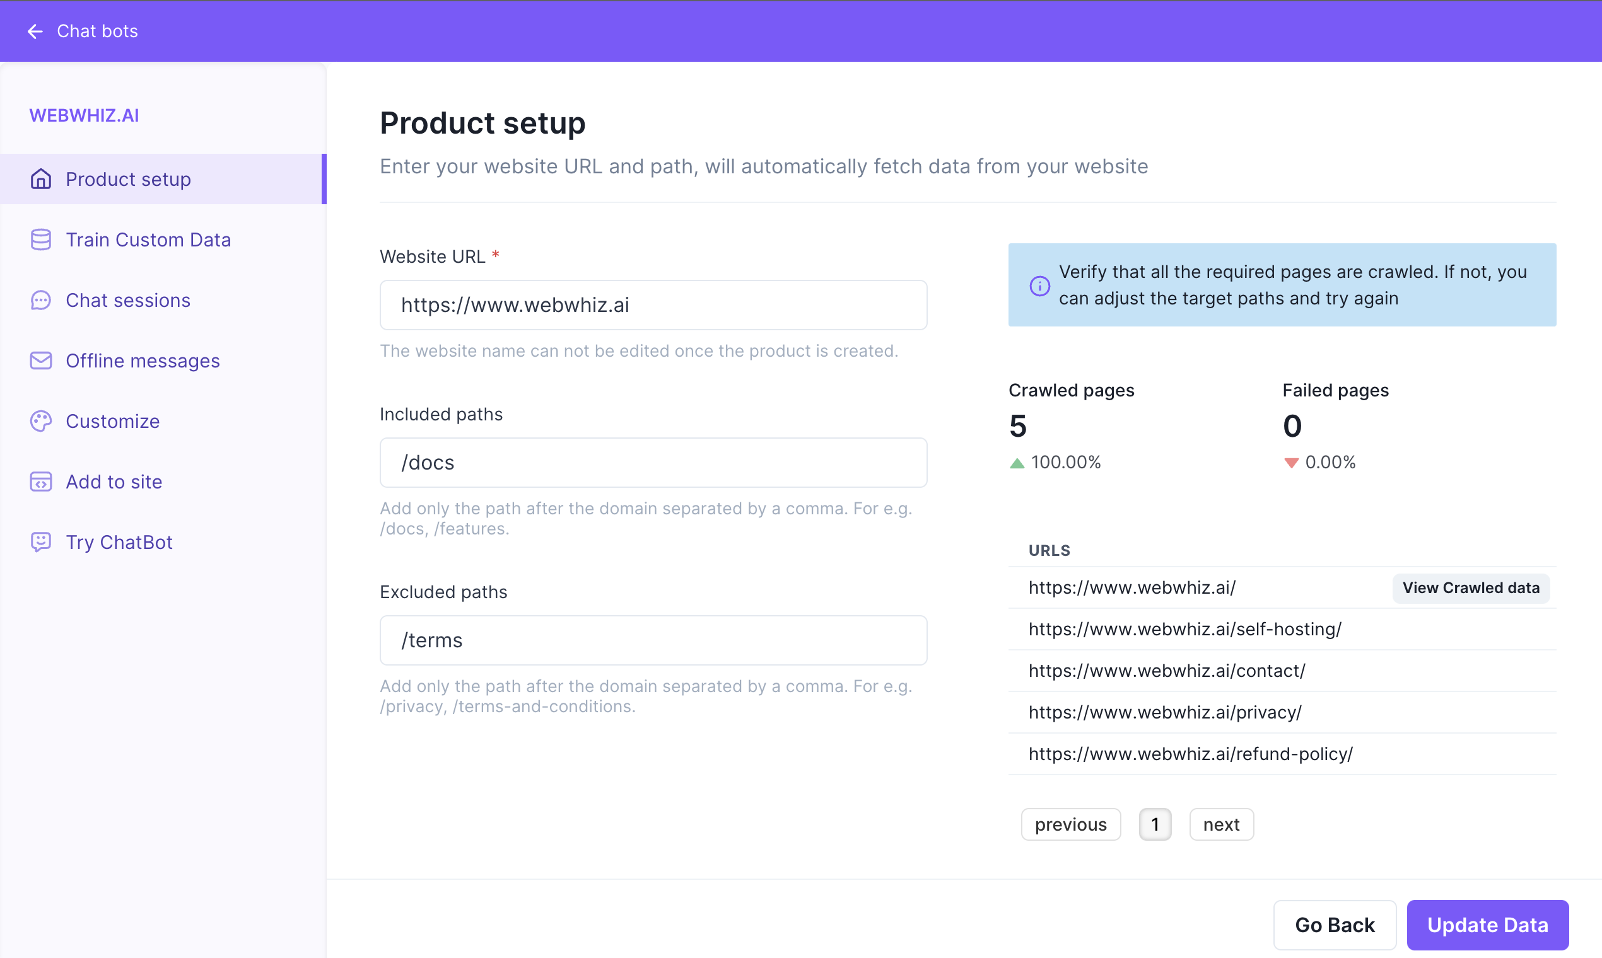Select the Product setup home icon
Screen dimensions: 1602x958
click(41, 179)
